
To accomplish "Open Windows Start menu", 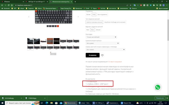I will click(x=2, y=103).
